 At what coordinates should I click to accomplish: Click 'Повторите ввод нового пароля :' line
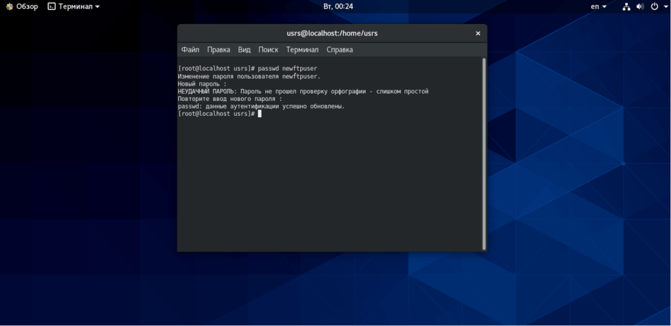230,99
